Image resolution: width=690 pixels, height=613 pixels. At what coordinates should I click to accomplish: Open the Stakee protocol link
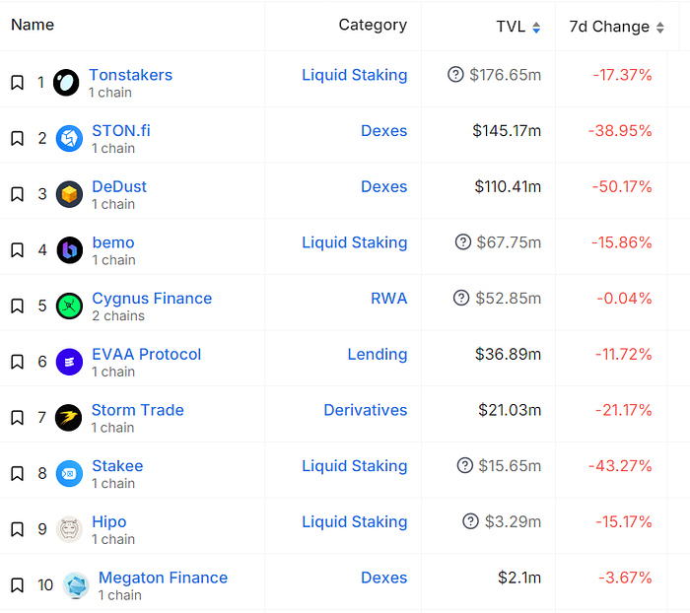[x=117, y=465]
